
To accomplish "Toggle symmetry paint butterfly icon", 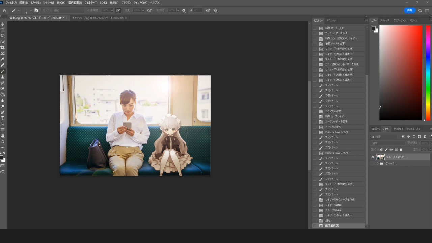I will coord(215,10).
